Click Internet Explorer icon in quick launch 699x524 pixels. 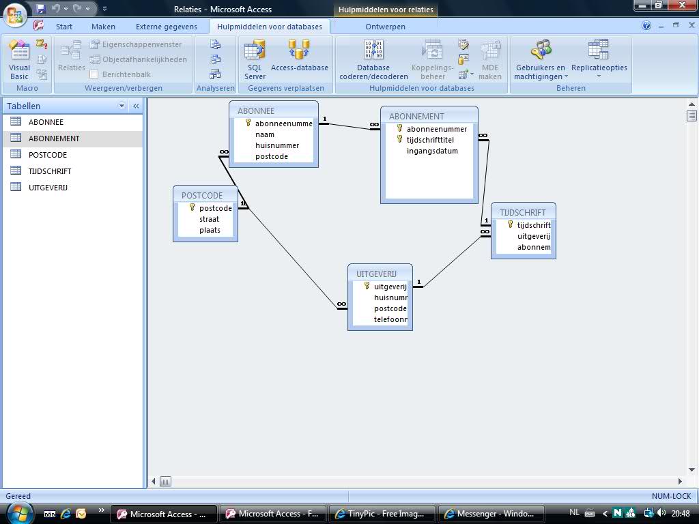click(66, 514)
